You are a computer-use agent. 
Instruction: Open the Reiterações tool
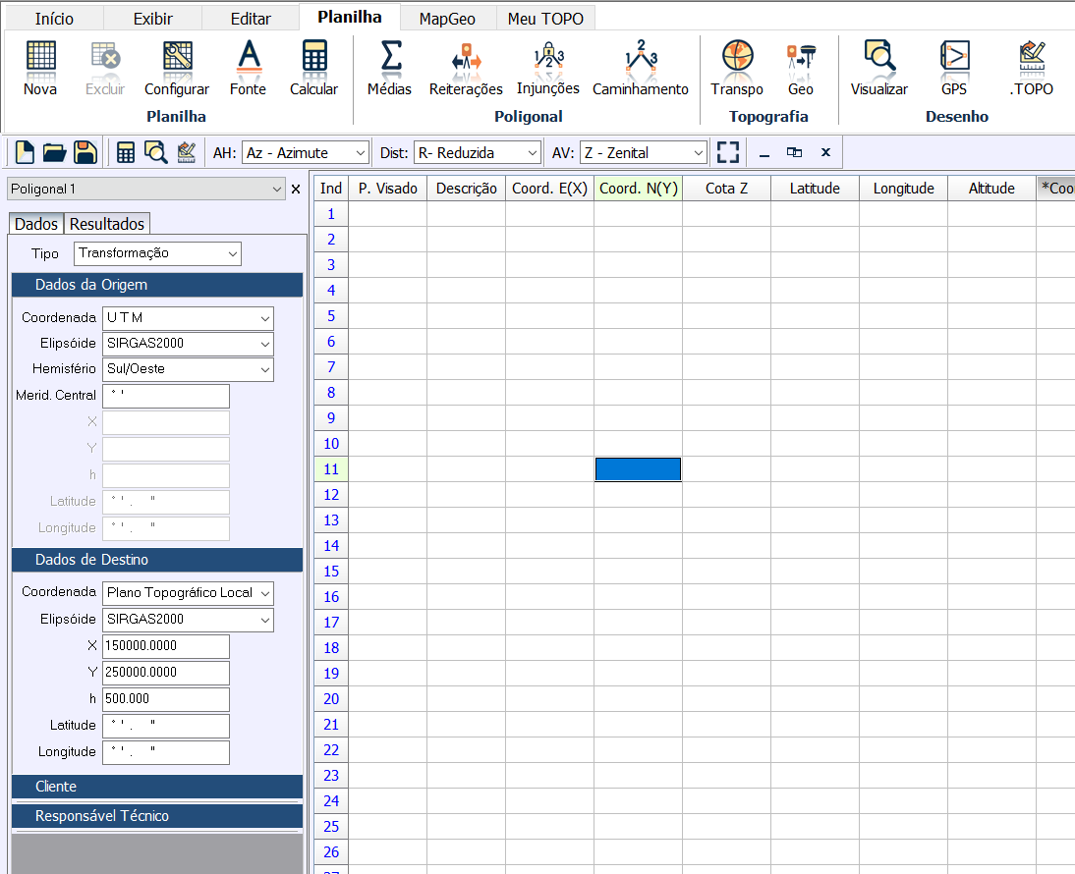point(466,68)
